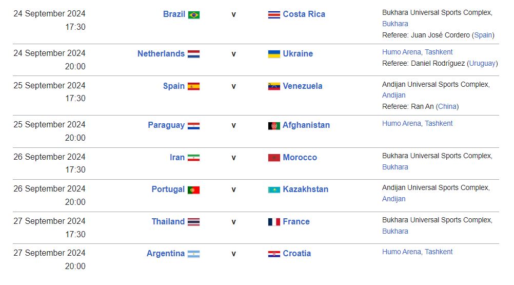Viewport: 514px width, 285px height.
Task: Click the Morocco flag icon
Action: pos(274,158)
